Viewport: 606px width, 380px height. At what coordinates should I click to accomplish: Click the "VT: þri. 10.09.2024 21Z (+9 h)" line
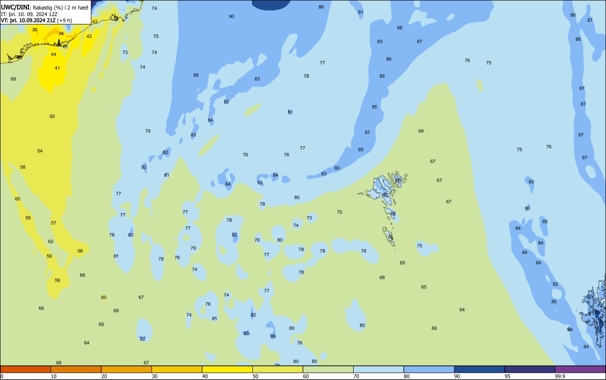click(36, 20)
